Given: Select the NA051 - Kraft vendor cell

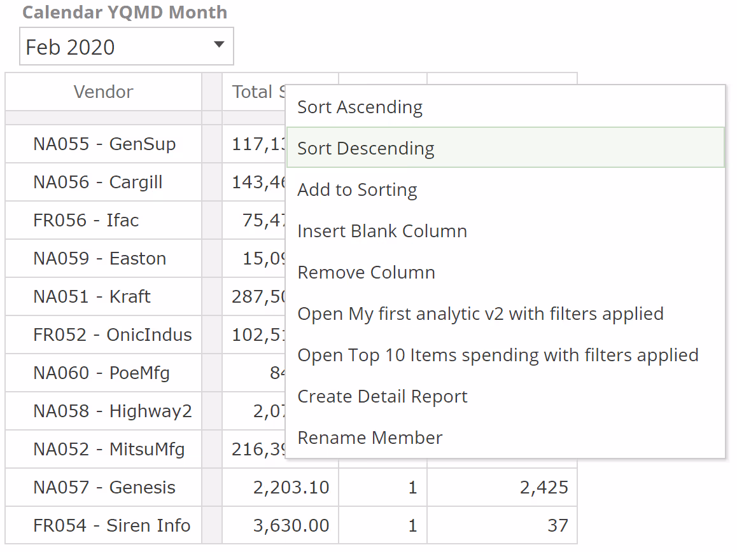Looking at the screenshot, I should click(x=92, y=297).
